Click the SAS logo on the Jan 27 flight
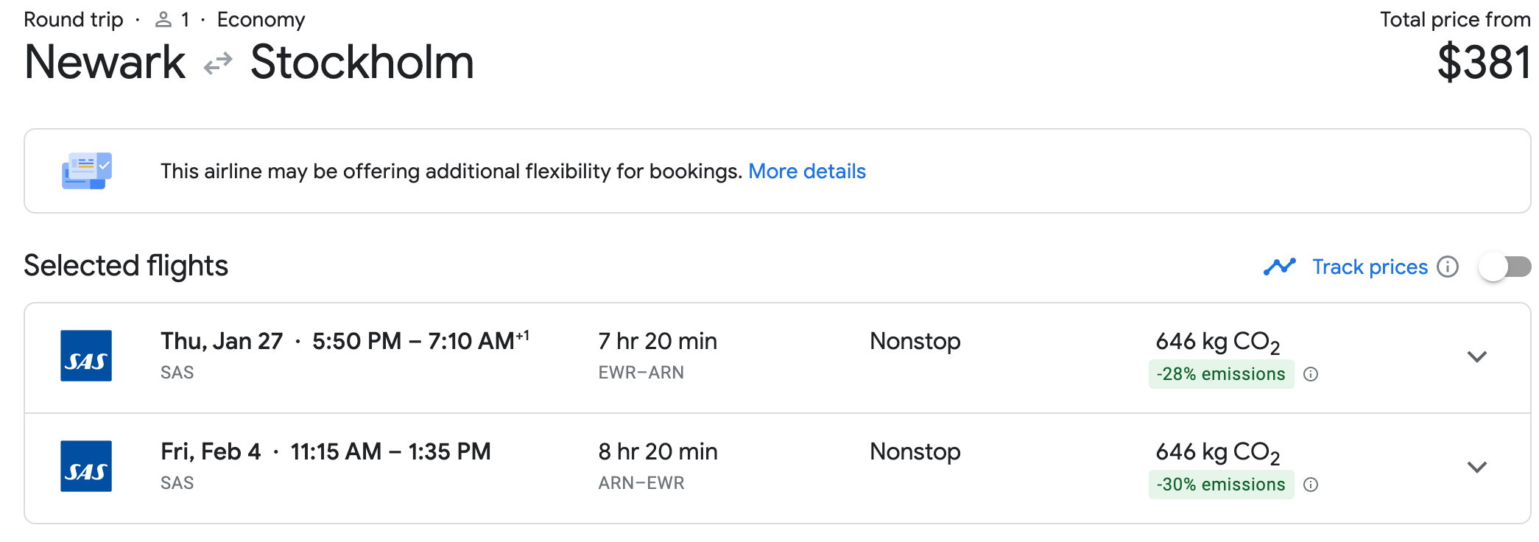The image size is (1539, 542). pos(86,356)
